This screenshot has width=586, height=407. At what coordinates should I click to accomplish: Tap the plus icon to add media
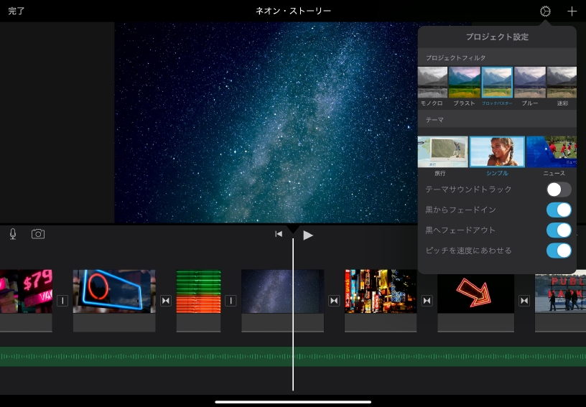point(572,11)
